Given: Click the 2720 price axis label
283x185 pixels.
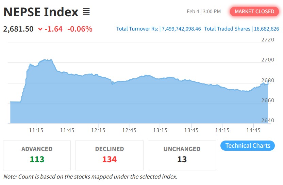Looking at the screenshot, I should click(268, 39).
